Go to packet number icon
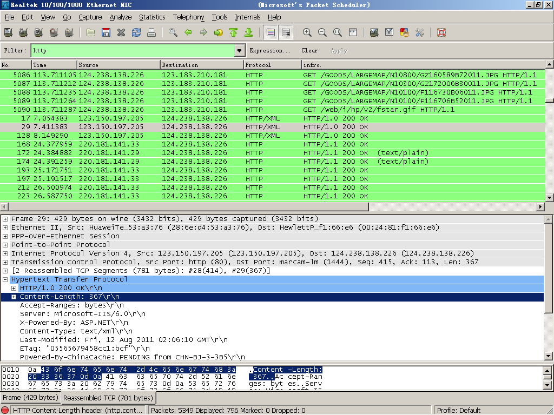The image size is (554, 415). (219, 32)
